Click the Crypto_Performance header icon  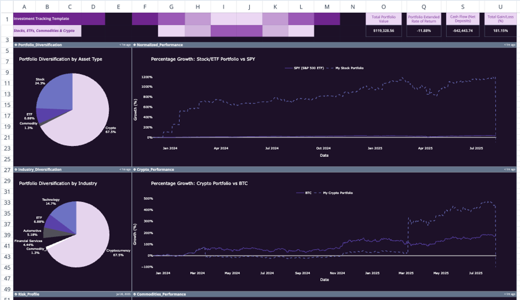134,169
